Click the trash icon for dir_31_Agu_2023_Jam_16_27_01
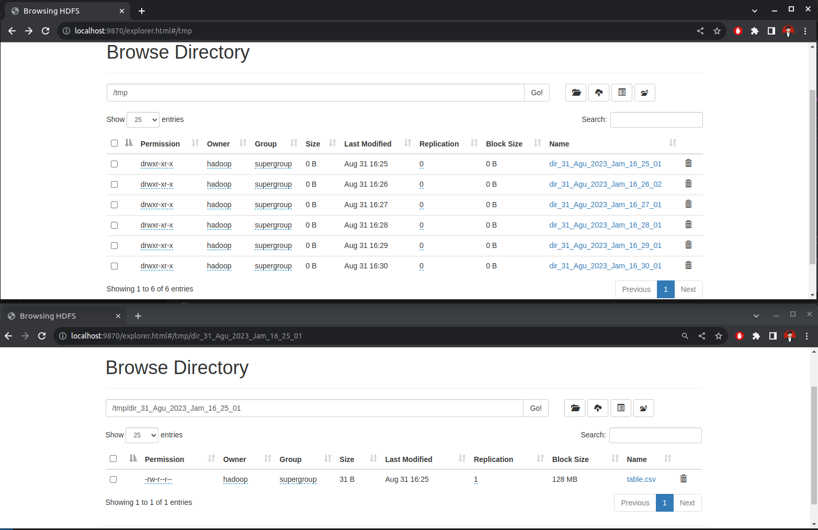 pyautogui.click(x=688, y=204)
